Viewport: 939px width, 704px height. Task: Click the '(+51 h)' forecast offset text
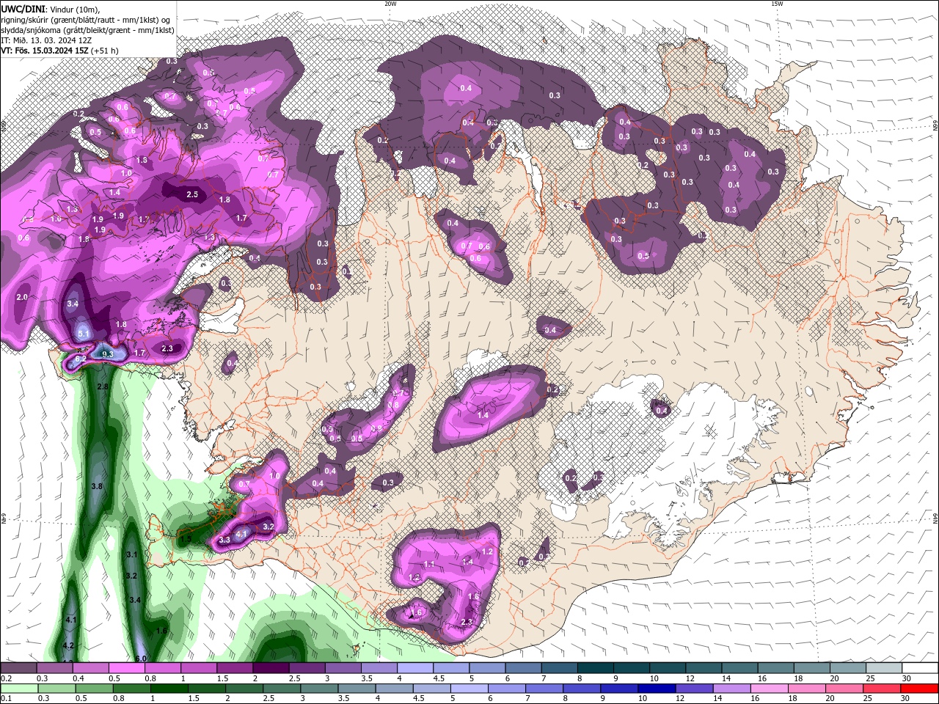pos(106,51)
